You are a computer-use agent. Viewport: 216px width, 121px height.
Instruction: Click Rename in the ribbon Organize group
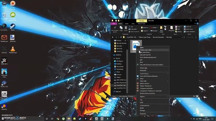tap(154, 31)
